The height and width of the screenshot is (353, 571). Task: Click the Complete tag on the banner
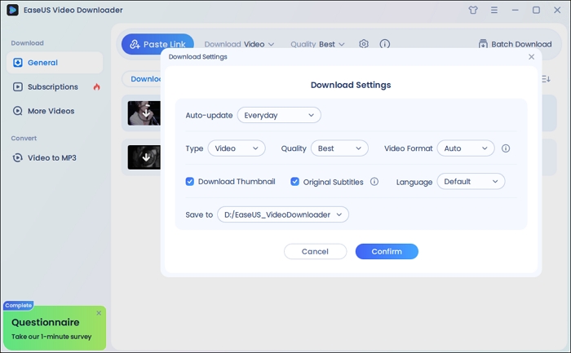[18, 306]
